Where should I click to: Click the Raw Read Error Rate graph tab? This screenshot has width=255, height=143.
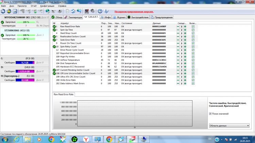64,94
